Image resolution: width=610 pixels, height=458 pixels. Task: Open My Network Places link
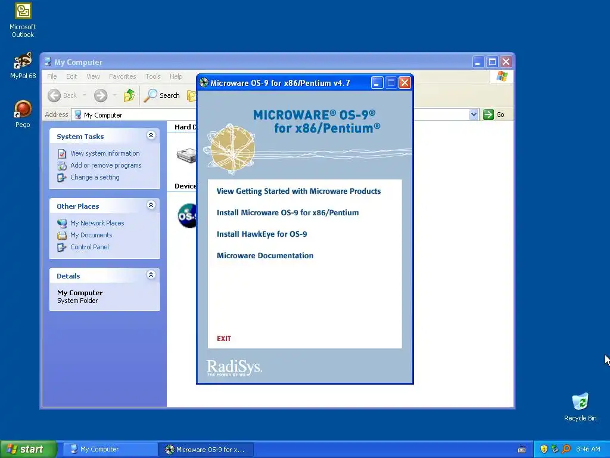click(x=97, y=223)
